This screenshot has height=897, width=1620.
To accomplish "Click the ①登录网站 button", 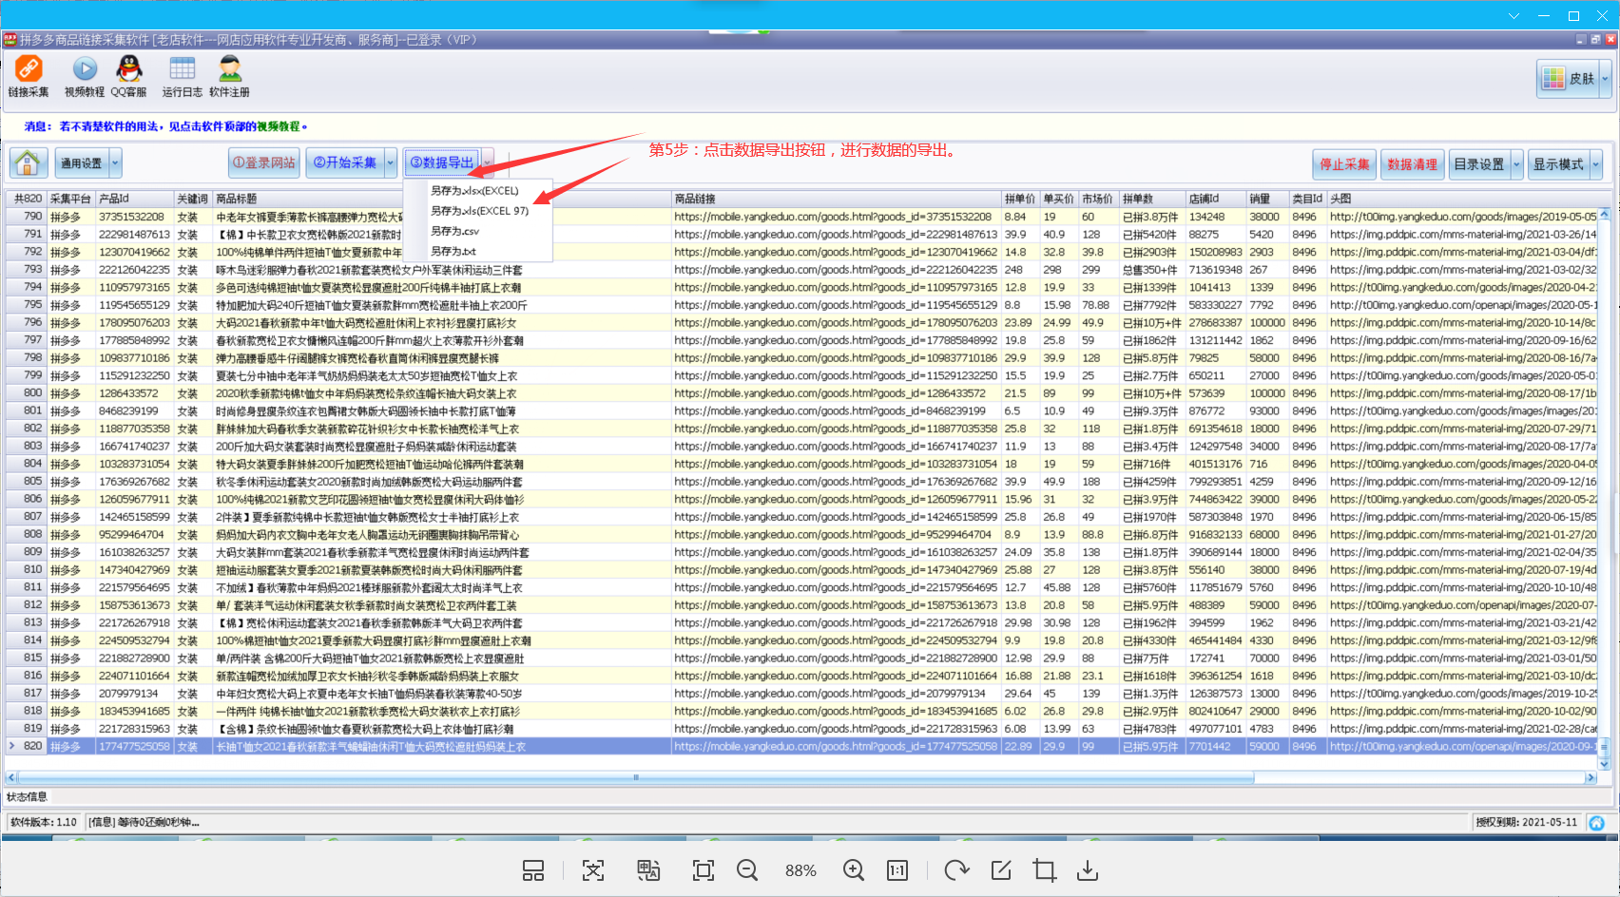I will click(264, 163).
